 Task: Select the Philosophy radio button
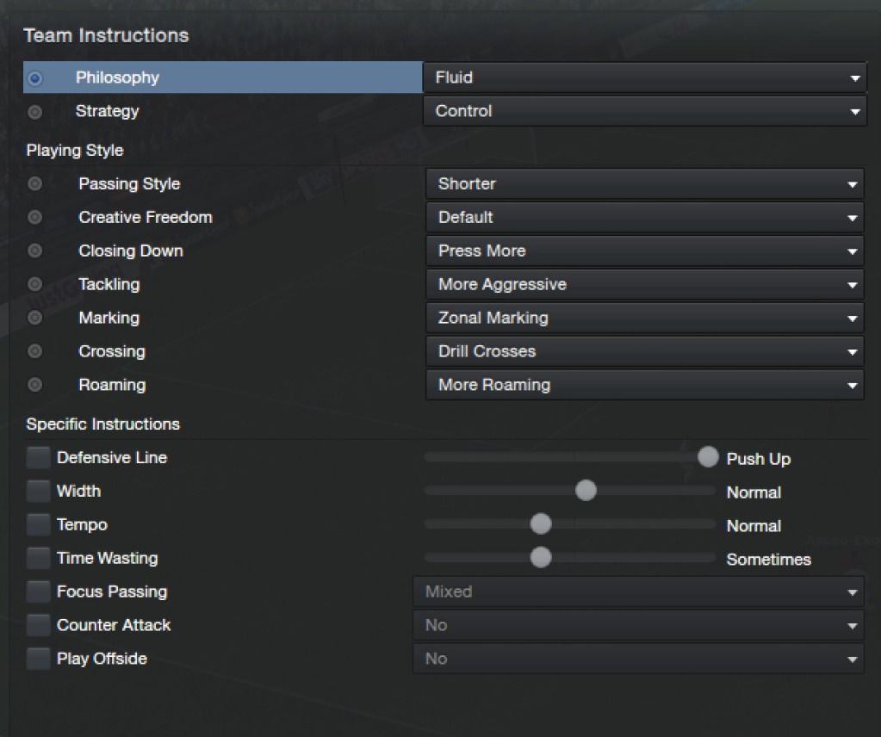pyautogui.click(x=34, y=78)
